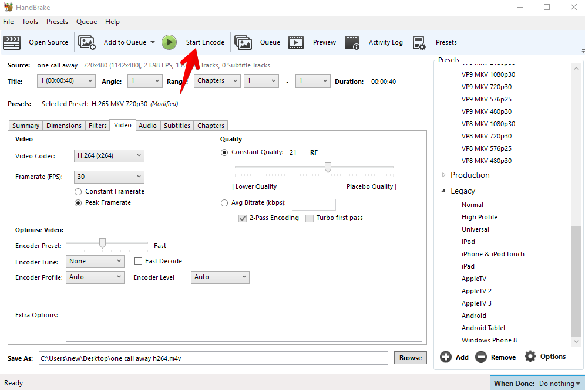
Task: Click the Save As path field
Action: pyautogui.click(x=213, y=358)
